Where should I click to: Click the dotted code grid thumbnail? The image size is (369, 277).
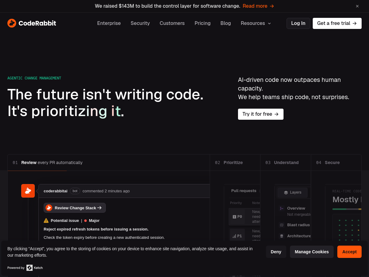point(347,228)
